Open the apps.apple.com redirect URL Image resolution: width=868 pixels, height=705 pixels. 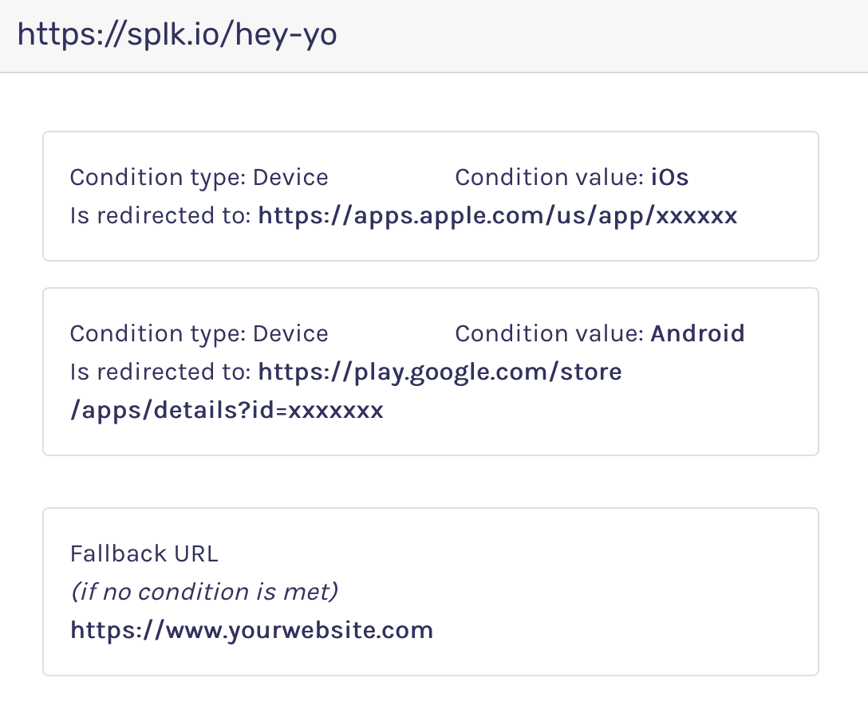(497, 215)
